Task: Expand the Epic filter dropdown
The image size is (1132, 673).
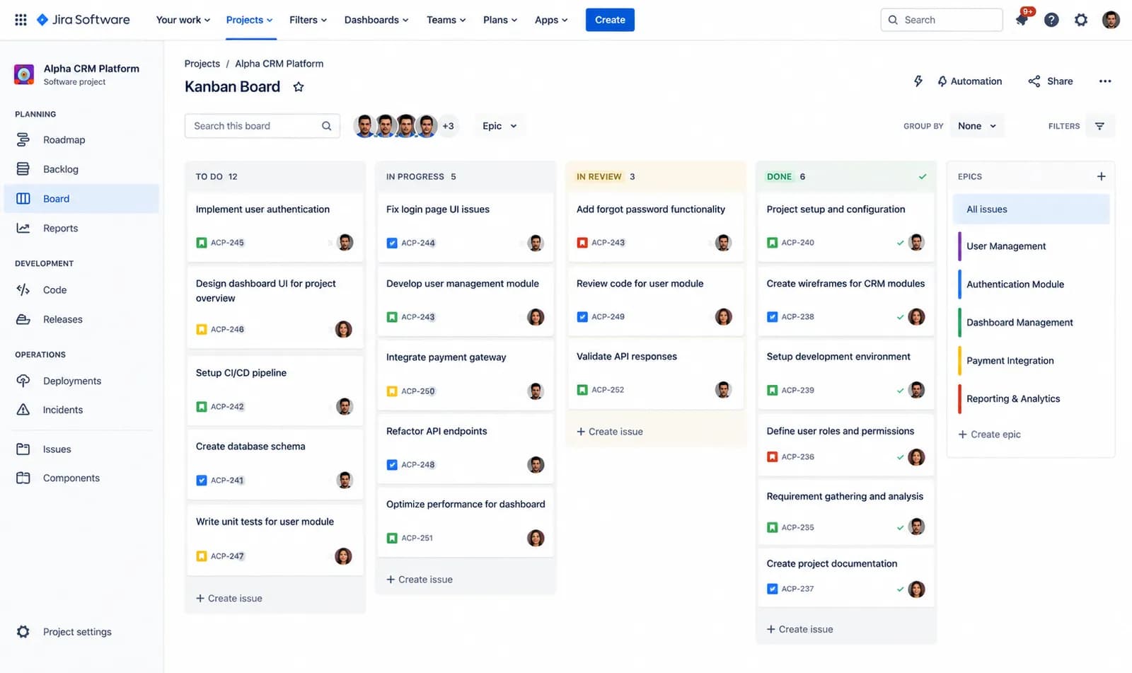Action: tap(499, 126)
